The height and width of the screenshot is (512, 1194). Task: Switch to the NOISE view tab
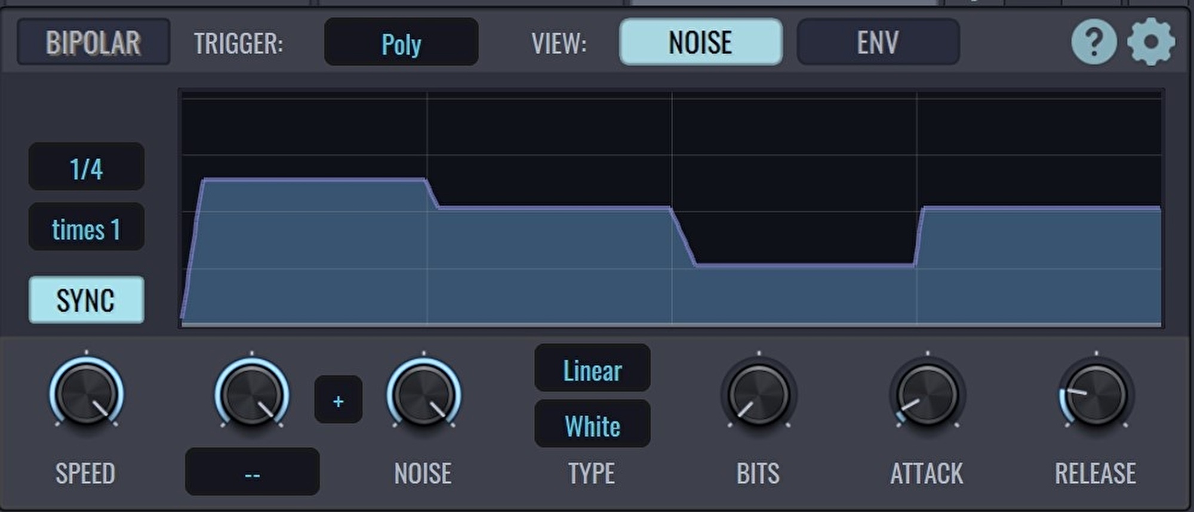pos(700,42)
